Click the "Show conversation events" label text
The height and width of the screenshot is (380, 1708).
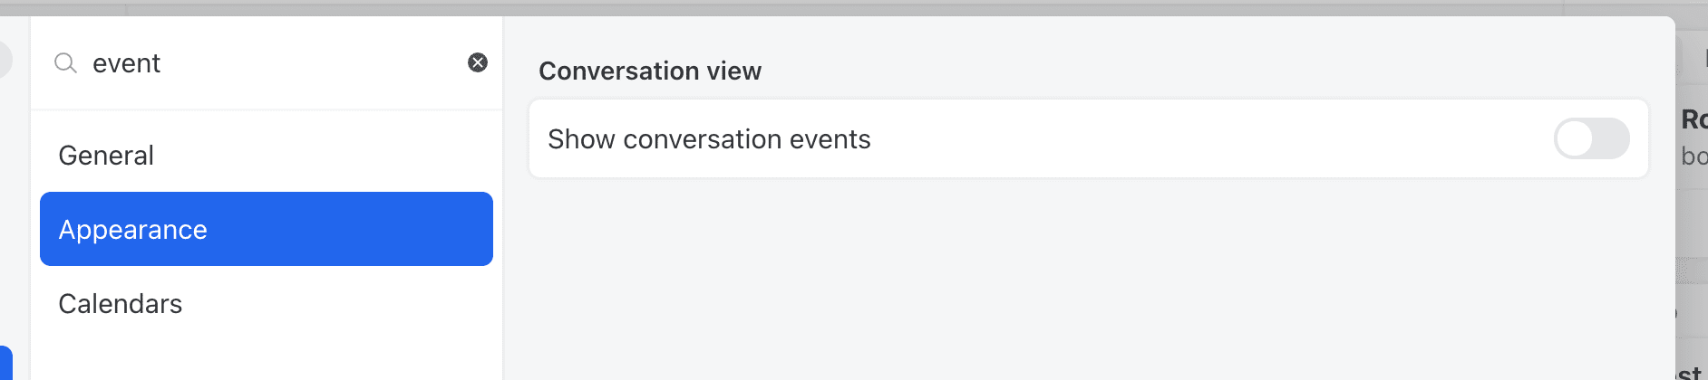click(x=709, y=139)
